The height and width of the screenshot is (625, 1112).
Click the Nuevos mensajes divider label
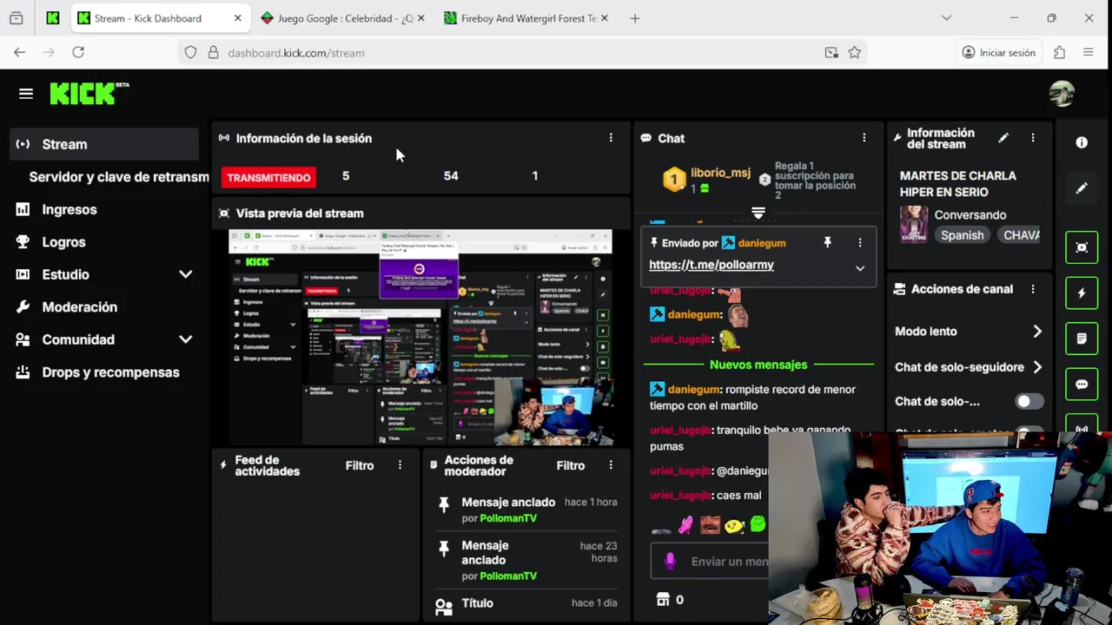coord(758,365)
